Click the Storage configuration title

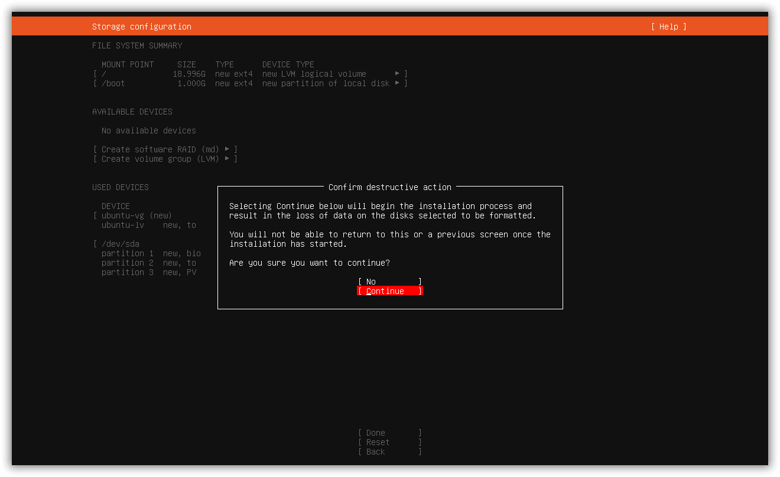[x=142, y=27]
